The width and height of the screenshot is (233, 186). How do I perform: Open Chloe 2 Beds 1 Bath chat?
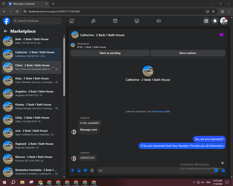tap(31, 67)
